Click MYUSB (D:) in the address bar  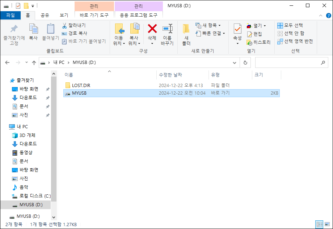tap(84, 62)
